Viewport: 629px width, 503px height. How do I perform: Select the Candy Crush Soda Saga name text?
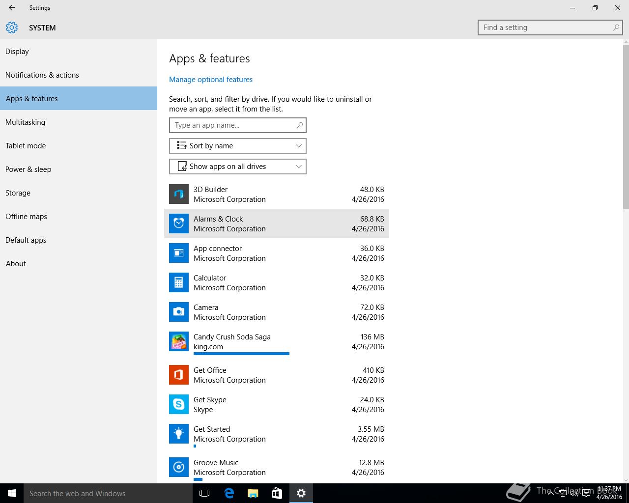[232, 337]
